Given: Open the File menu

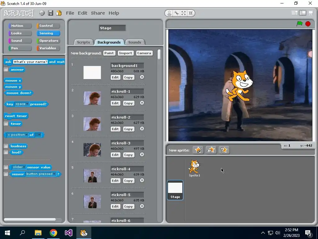Looking at the screenshot, I should [70, 13].
